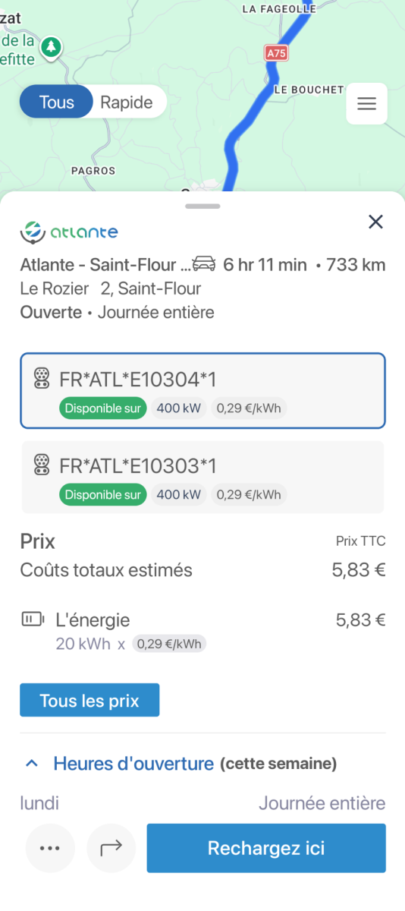Select charger FR*ATL*E10304*1
Image resolution: width=405 pixels, height=911 pixels.
pos(202,391)
